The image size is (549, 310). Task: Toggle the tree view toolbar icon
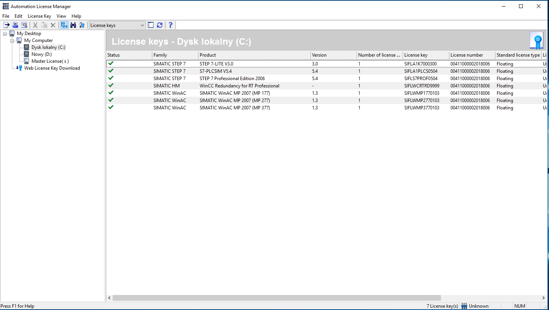click(64, 25)
